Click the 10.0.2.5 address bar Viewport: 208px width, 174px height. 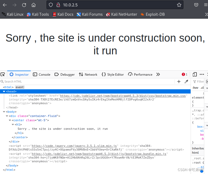(x=115, y=5)
